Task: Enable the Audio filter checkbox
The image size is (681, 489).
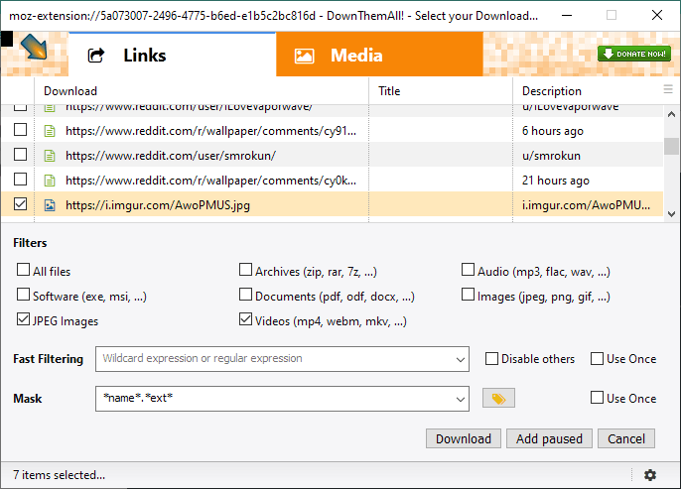Action: click(468, 270)
